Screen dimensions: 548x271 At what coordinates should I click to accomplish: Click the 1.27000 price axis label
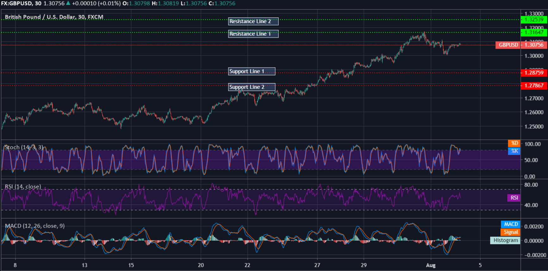[x=534, y=98]
